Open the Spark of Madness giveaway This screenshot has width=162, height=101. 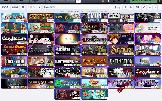pos(68,50)
